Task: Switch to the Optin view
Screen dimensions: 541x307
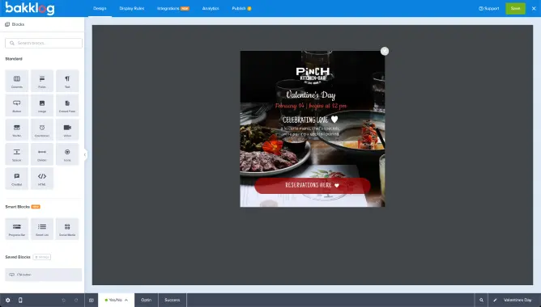Action: coord(147,300)
